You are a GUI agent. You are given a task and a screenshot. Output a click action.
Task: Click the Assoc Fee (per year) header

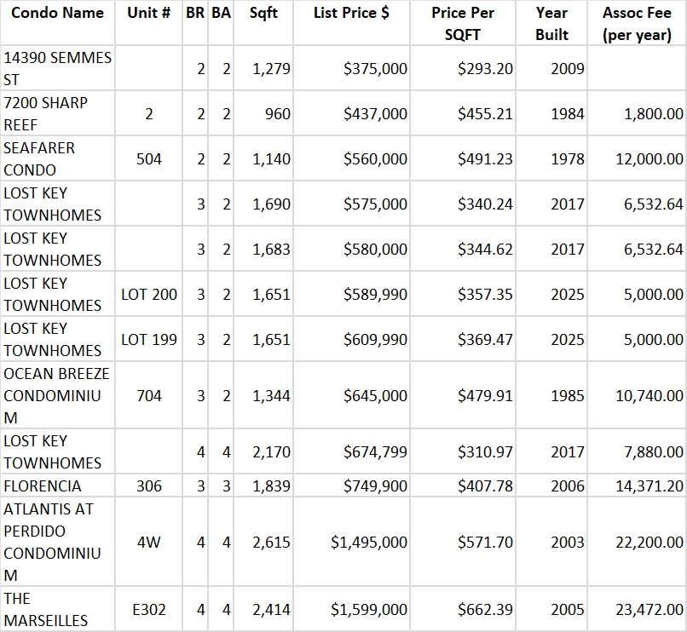[637, 24]
